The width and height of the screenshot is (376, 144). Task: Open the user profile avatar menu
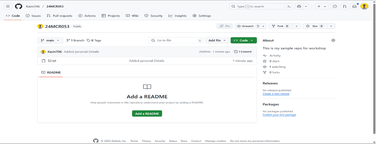(364, 7)
